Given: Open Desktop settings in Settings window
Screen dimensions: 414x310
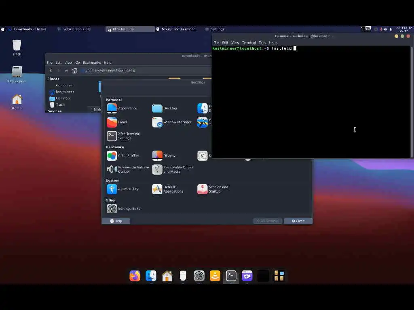Looking at the screenshot, I should click(x=165, y=108).
